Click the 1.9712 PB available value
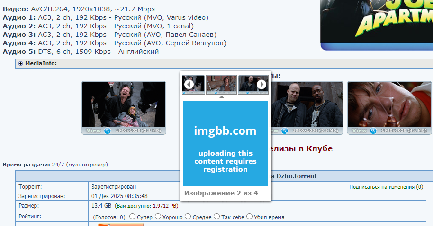Screen dimensions: 433x226 point(164,206)
